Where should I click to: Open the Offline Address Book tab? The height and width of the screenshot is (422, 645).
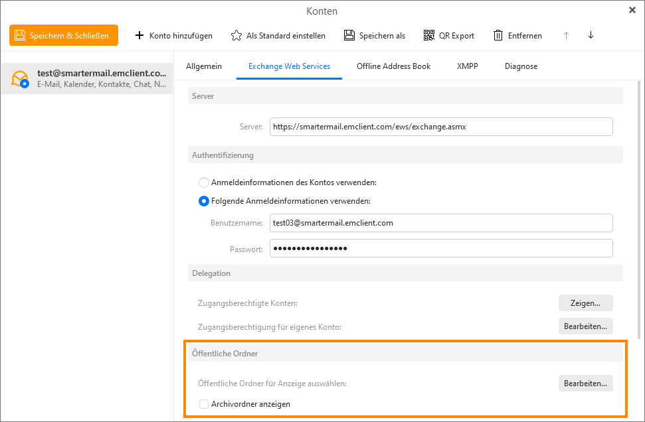coord(393,66)
